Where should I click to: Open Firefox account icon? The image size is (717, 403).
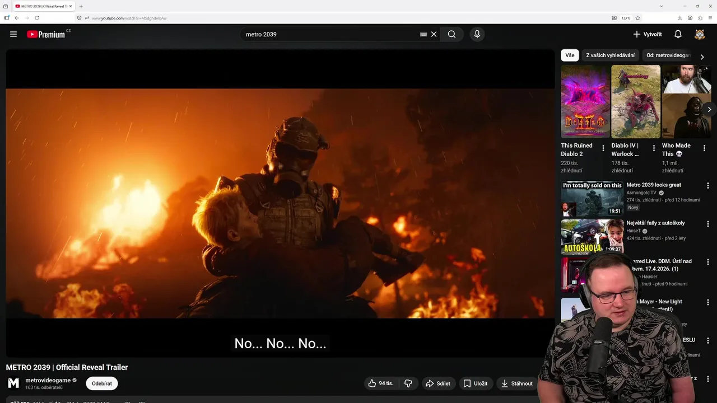(690, 18)
